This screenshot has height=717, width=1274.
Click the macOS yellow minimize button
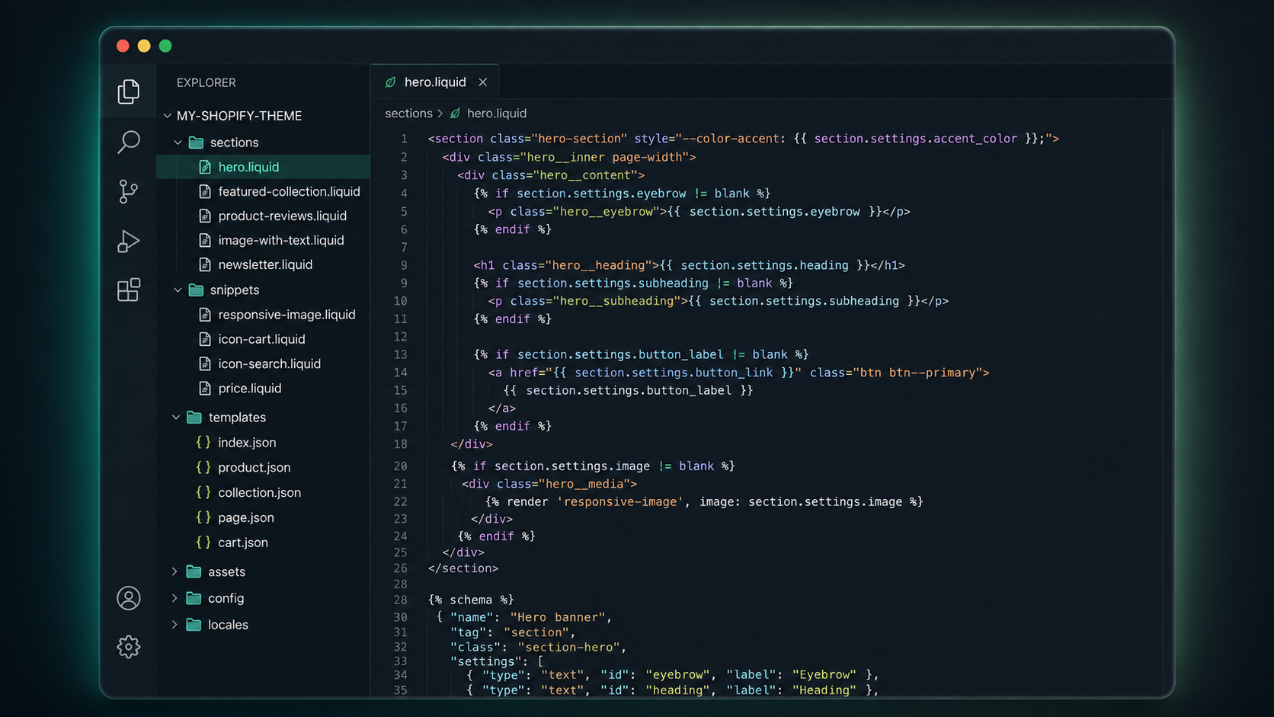[x=144, y=46]
